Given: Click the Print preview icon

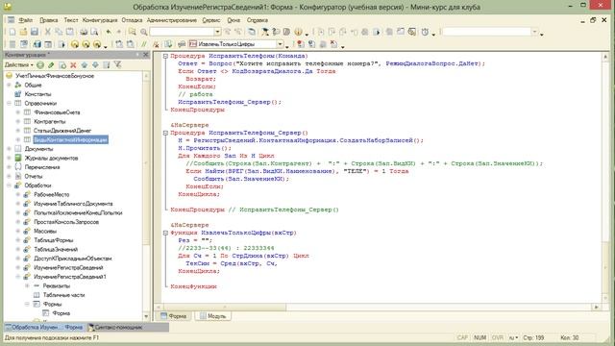Looking at the screenshot, I should (94, 32).
